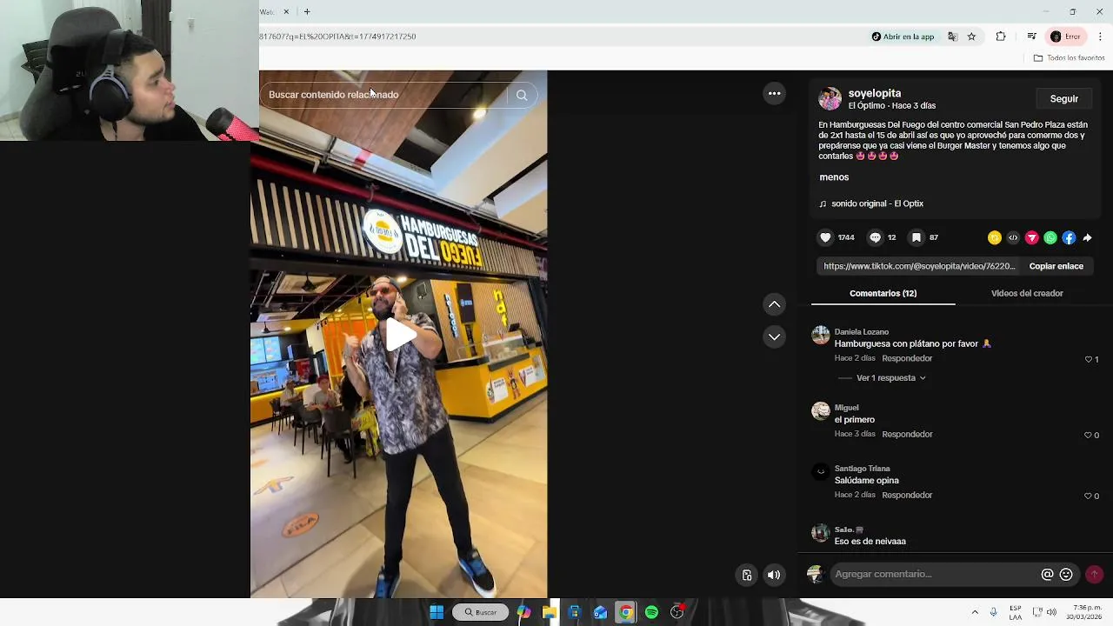The height and width of the screenshot is (626, 1113).
Task: Open File Explorer from the taskbar
Action: click(x=549, y=612)
